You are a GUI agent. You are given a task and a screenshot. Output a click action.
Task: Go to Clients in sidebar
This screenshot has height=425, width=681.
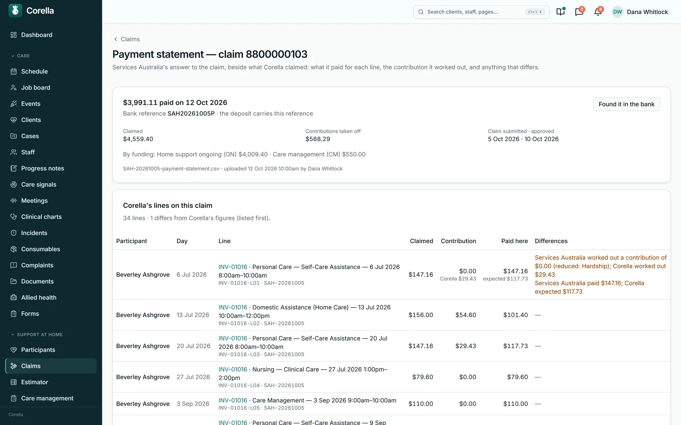coord(51,120)
